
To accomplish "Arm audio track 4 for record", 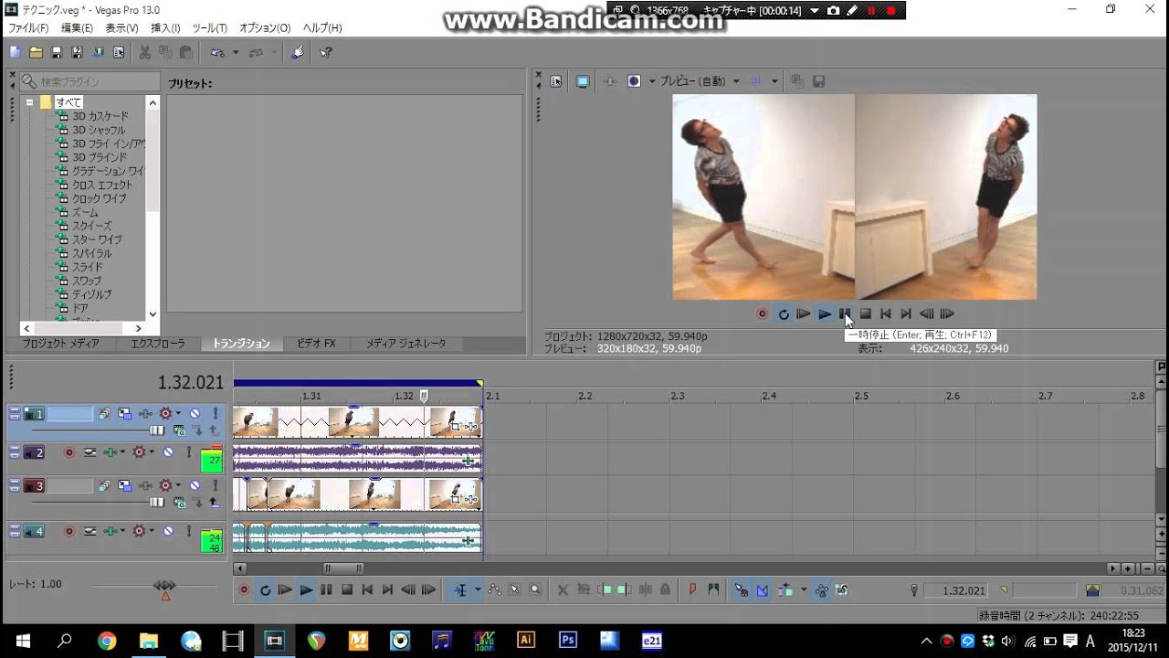I will (68, 530).
